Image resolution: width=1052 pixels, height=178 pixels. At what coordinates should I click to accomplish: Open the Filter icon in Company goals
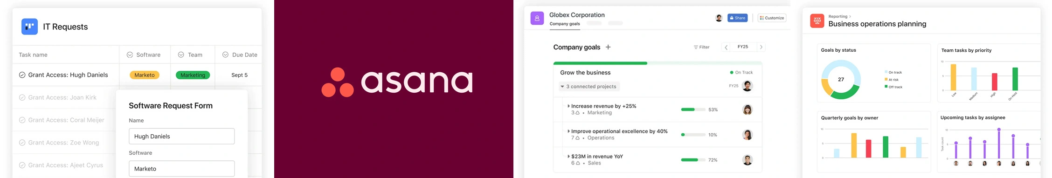[x=696, y=47]
